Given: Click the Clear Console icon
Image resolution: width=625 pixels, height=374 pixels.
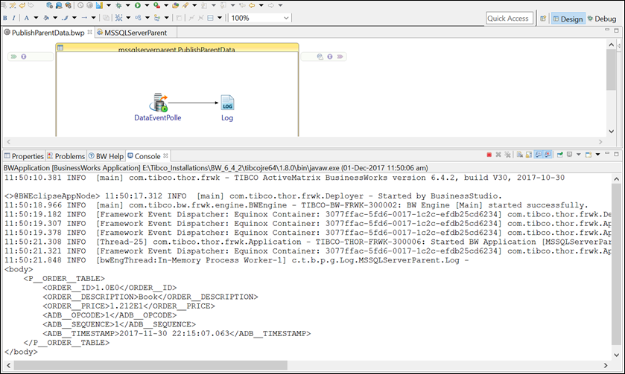Looking at the screenshot, I should (520, 155).
